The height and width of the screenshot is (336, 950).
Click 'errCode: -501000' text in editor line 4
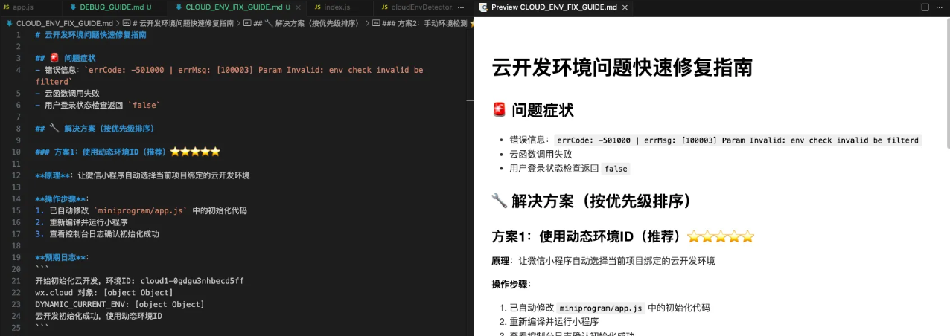click(x=128, y=70)
